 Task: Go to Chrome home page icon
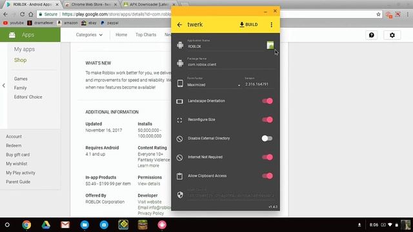tap(31, 14)
